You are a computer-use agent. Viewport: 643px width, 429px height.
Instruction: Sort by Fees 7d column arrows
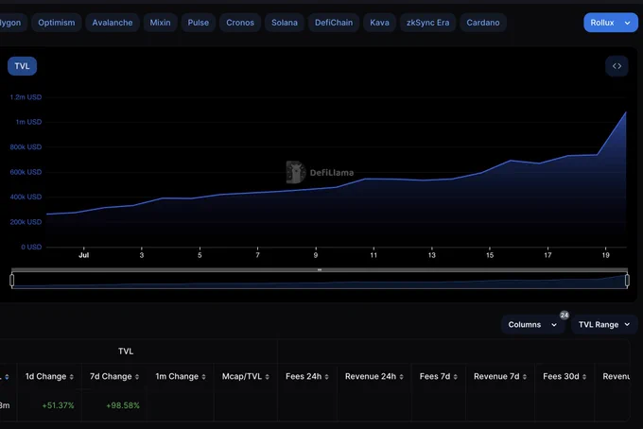[x=455, y=376]
